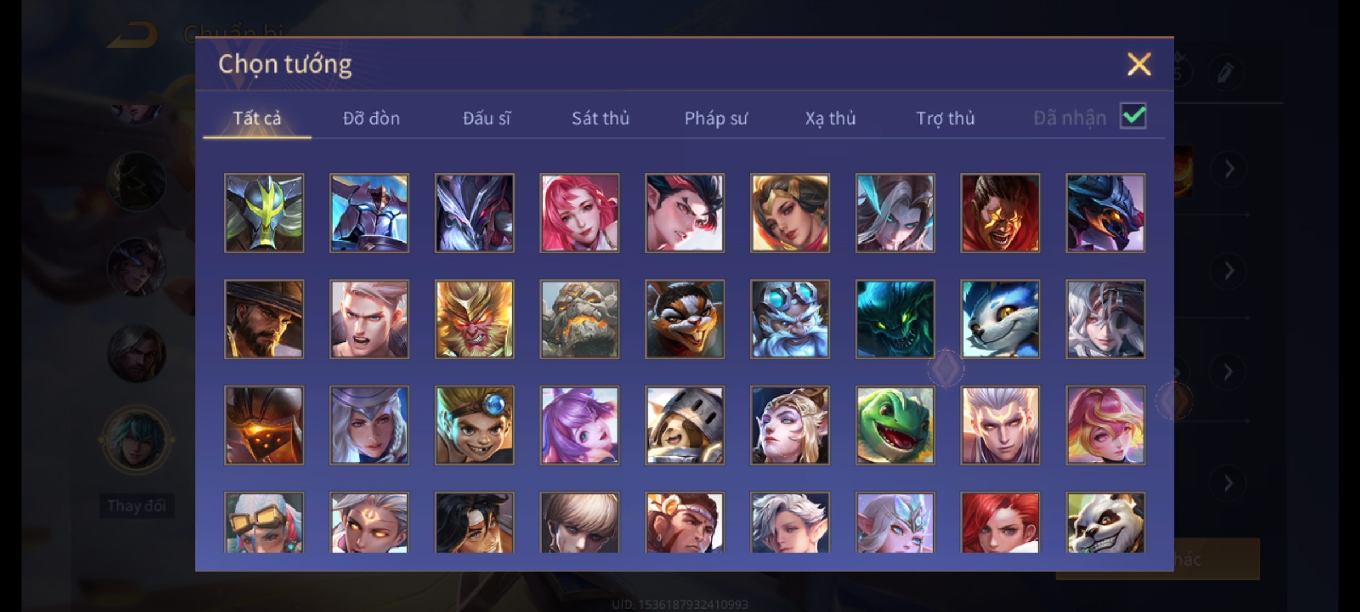Select the green-masked horned helmet hero
The height and width of the screenshot is (612, 1360).
pos(264,213)
